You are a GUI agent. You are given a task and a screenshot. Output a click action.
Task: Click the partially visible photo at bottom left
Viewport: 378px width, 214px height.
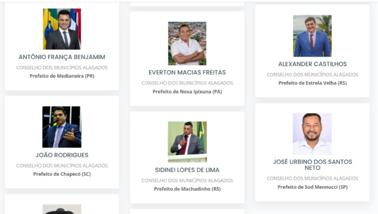(62, 209)
